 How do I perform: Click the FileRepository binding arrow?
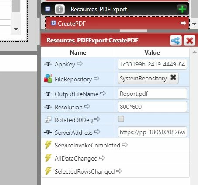point(96,78)
